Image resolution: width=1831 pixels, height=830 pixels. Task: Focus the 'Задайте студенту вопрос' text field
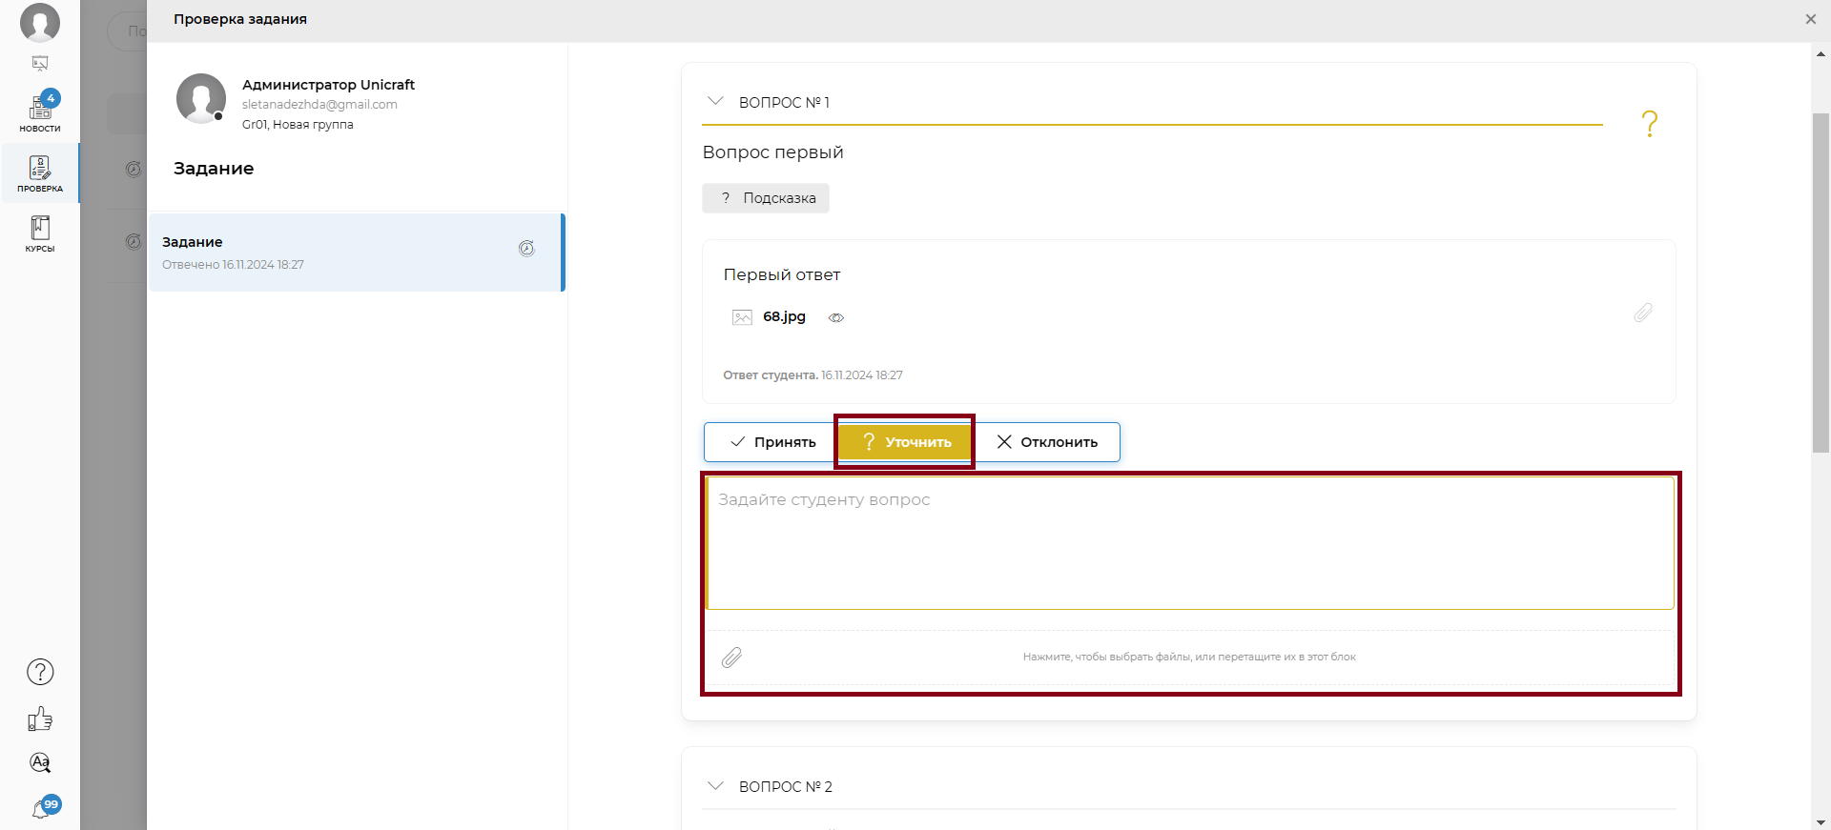(1190, 543)
